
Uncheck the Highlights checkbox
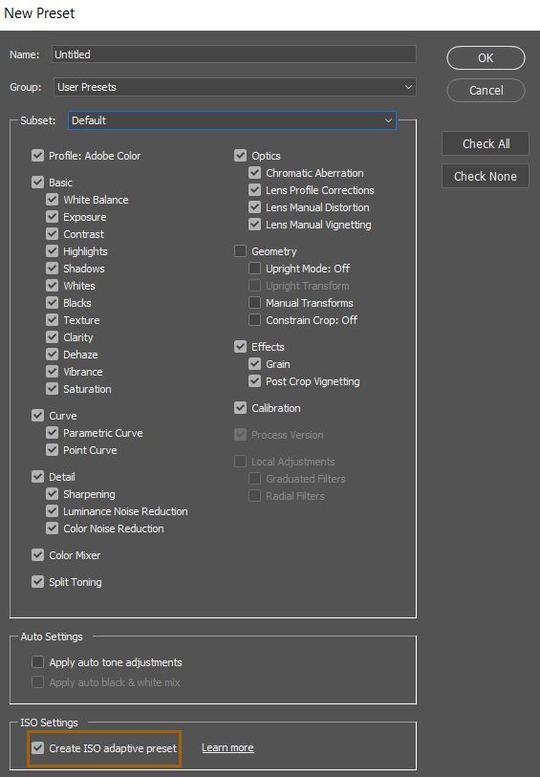[52, 251]
